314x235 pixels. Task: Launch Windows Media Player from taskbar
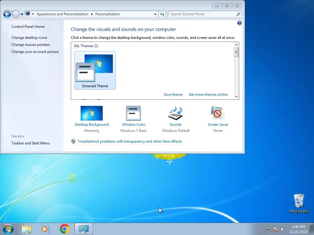pyautogui.click(x=45, y=229)
